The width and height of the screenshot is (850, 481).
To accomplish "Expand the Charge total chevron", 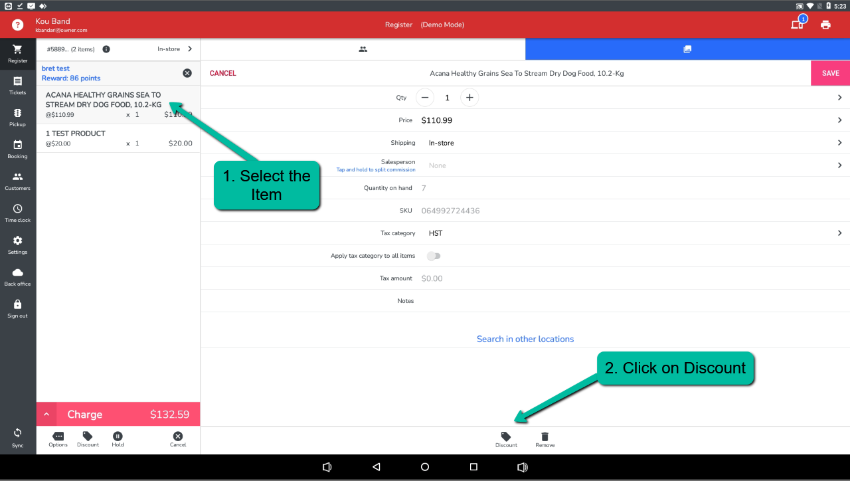I will click(x=46, y=415).
